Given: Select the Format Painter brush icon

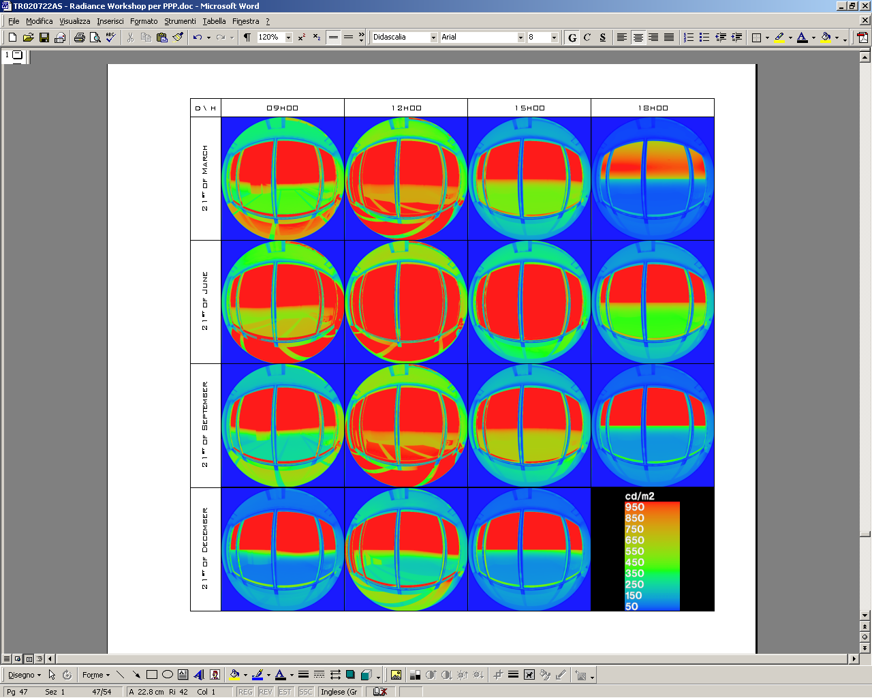Looking at the screenshot, I should click(178, 37).
